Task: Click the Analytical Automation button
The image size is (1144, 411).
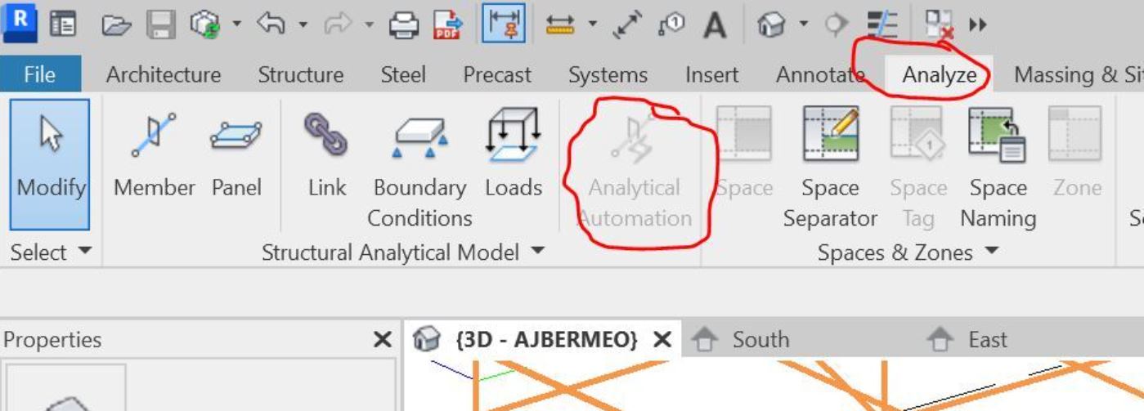Action: click(x=635, y=172)
